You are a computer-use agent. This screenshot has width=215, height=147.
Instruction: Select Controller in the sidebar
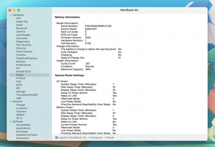click(x=22, y=38)
